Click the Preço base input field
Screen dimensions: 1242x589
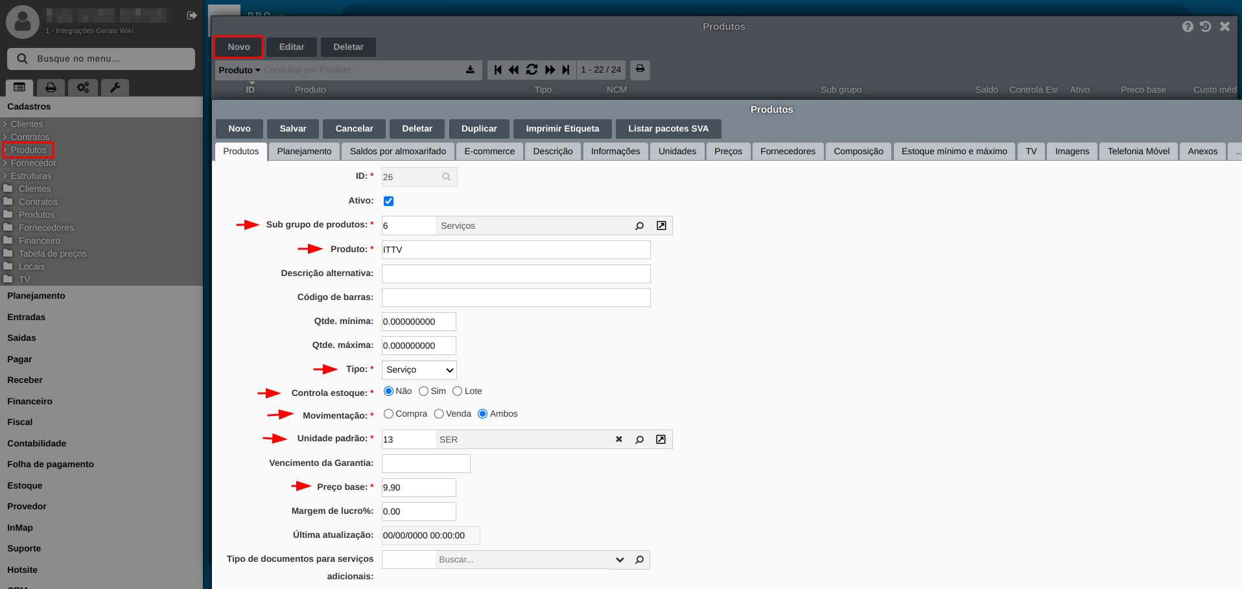[x=419, y=487]
